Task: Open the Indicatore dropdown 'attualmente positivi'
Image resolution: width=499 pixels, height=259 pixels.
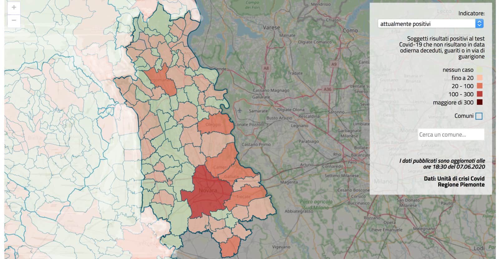Action: (x=431, y=24)
